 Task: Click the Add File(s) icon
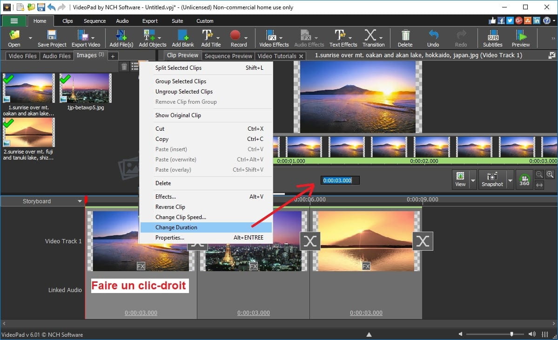point(121,38)
